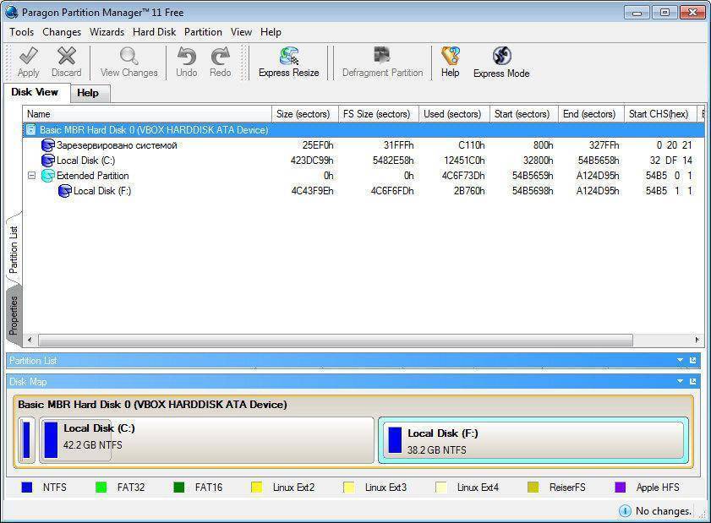Switch to the Help tab

coord(88,93)
